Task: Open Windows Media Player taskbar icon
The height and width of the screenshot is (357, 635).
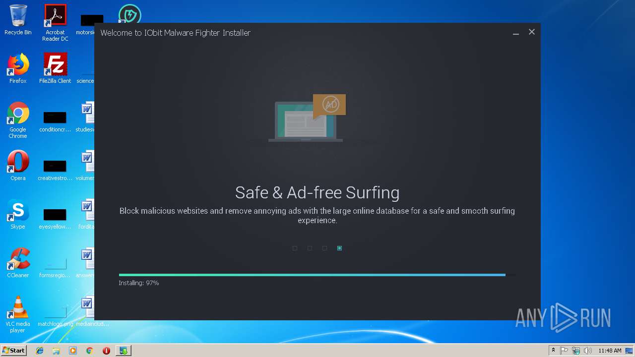Action: pos(73,351)
